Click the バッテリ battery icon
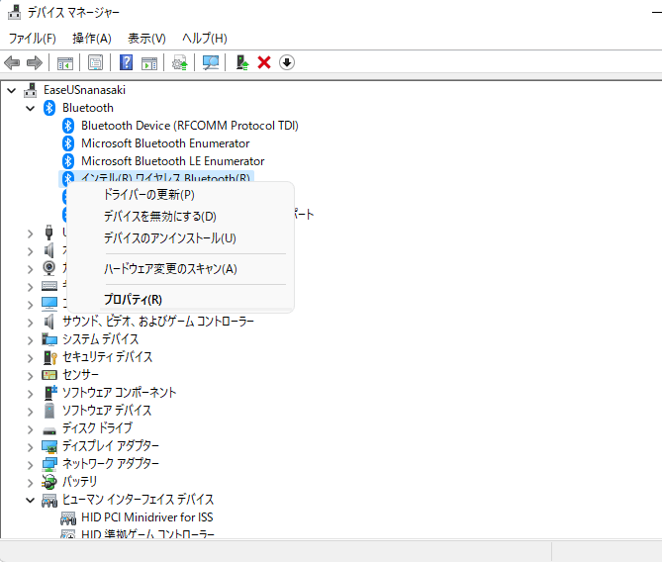662x562 pixels. [x=48, y=482]
